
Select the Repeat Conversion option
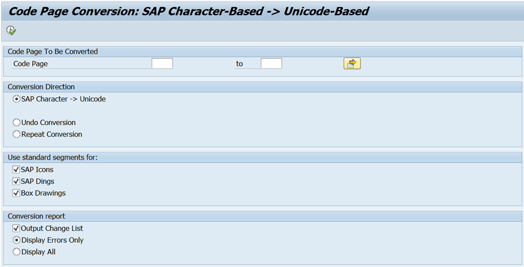[16, 134]
